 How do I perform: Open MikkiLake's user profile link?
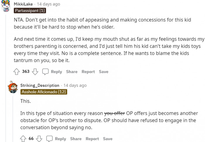point(23,4)
